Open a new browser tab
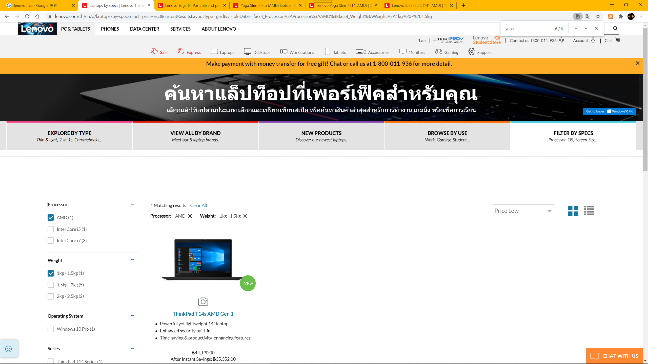 (463, 5)
